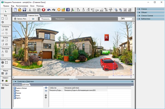165x109 pixels.
Task: Select the polygon hotspot tool
Action: pyautogui.click(x=6, y=62)
